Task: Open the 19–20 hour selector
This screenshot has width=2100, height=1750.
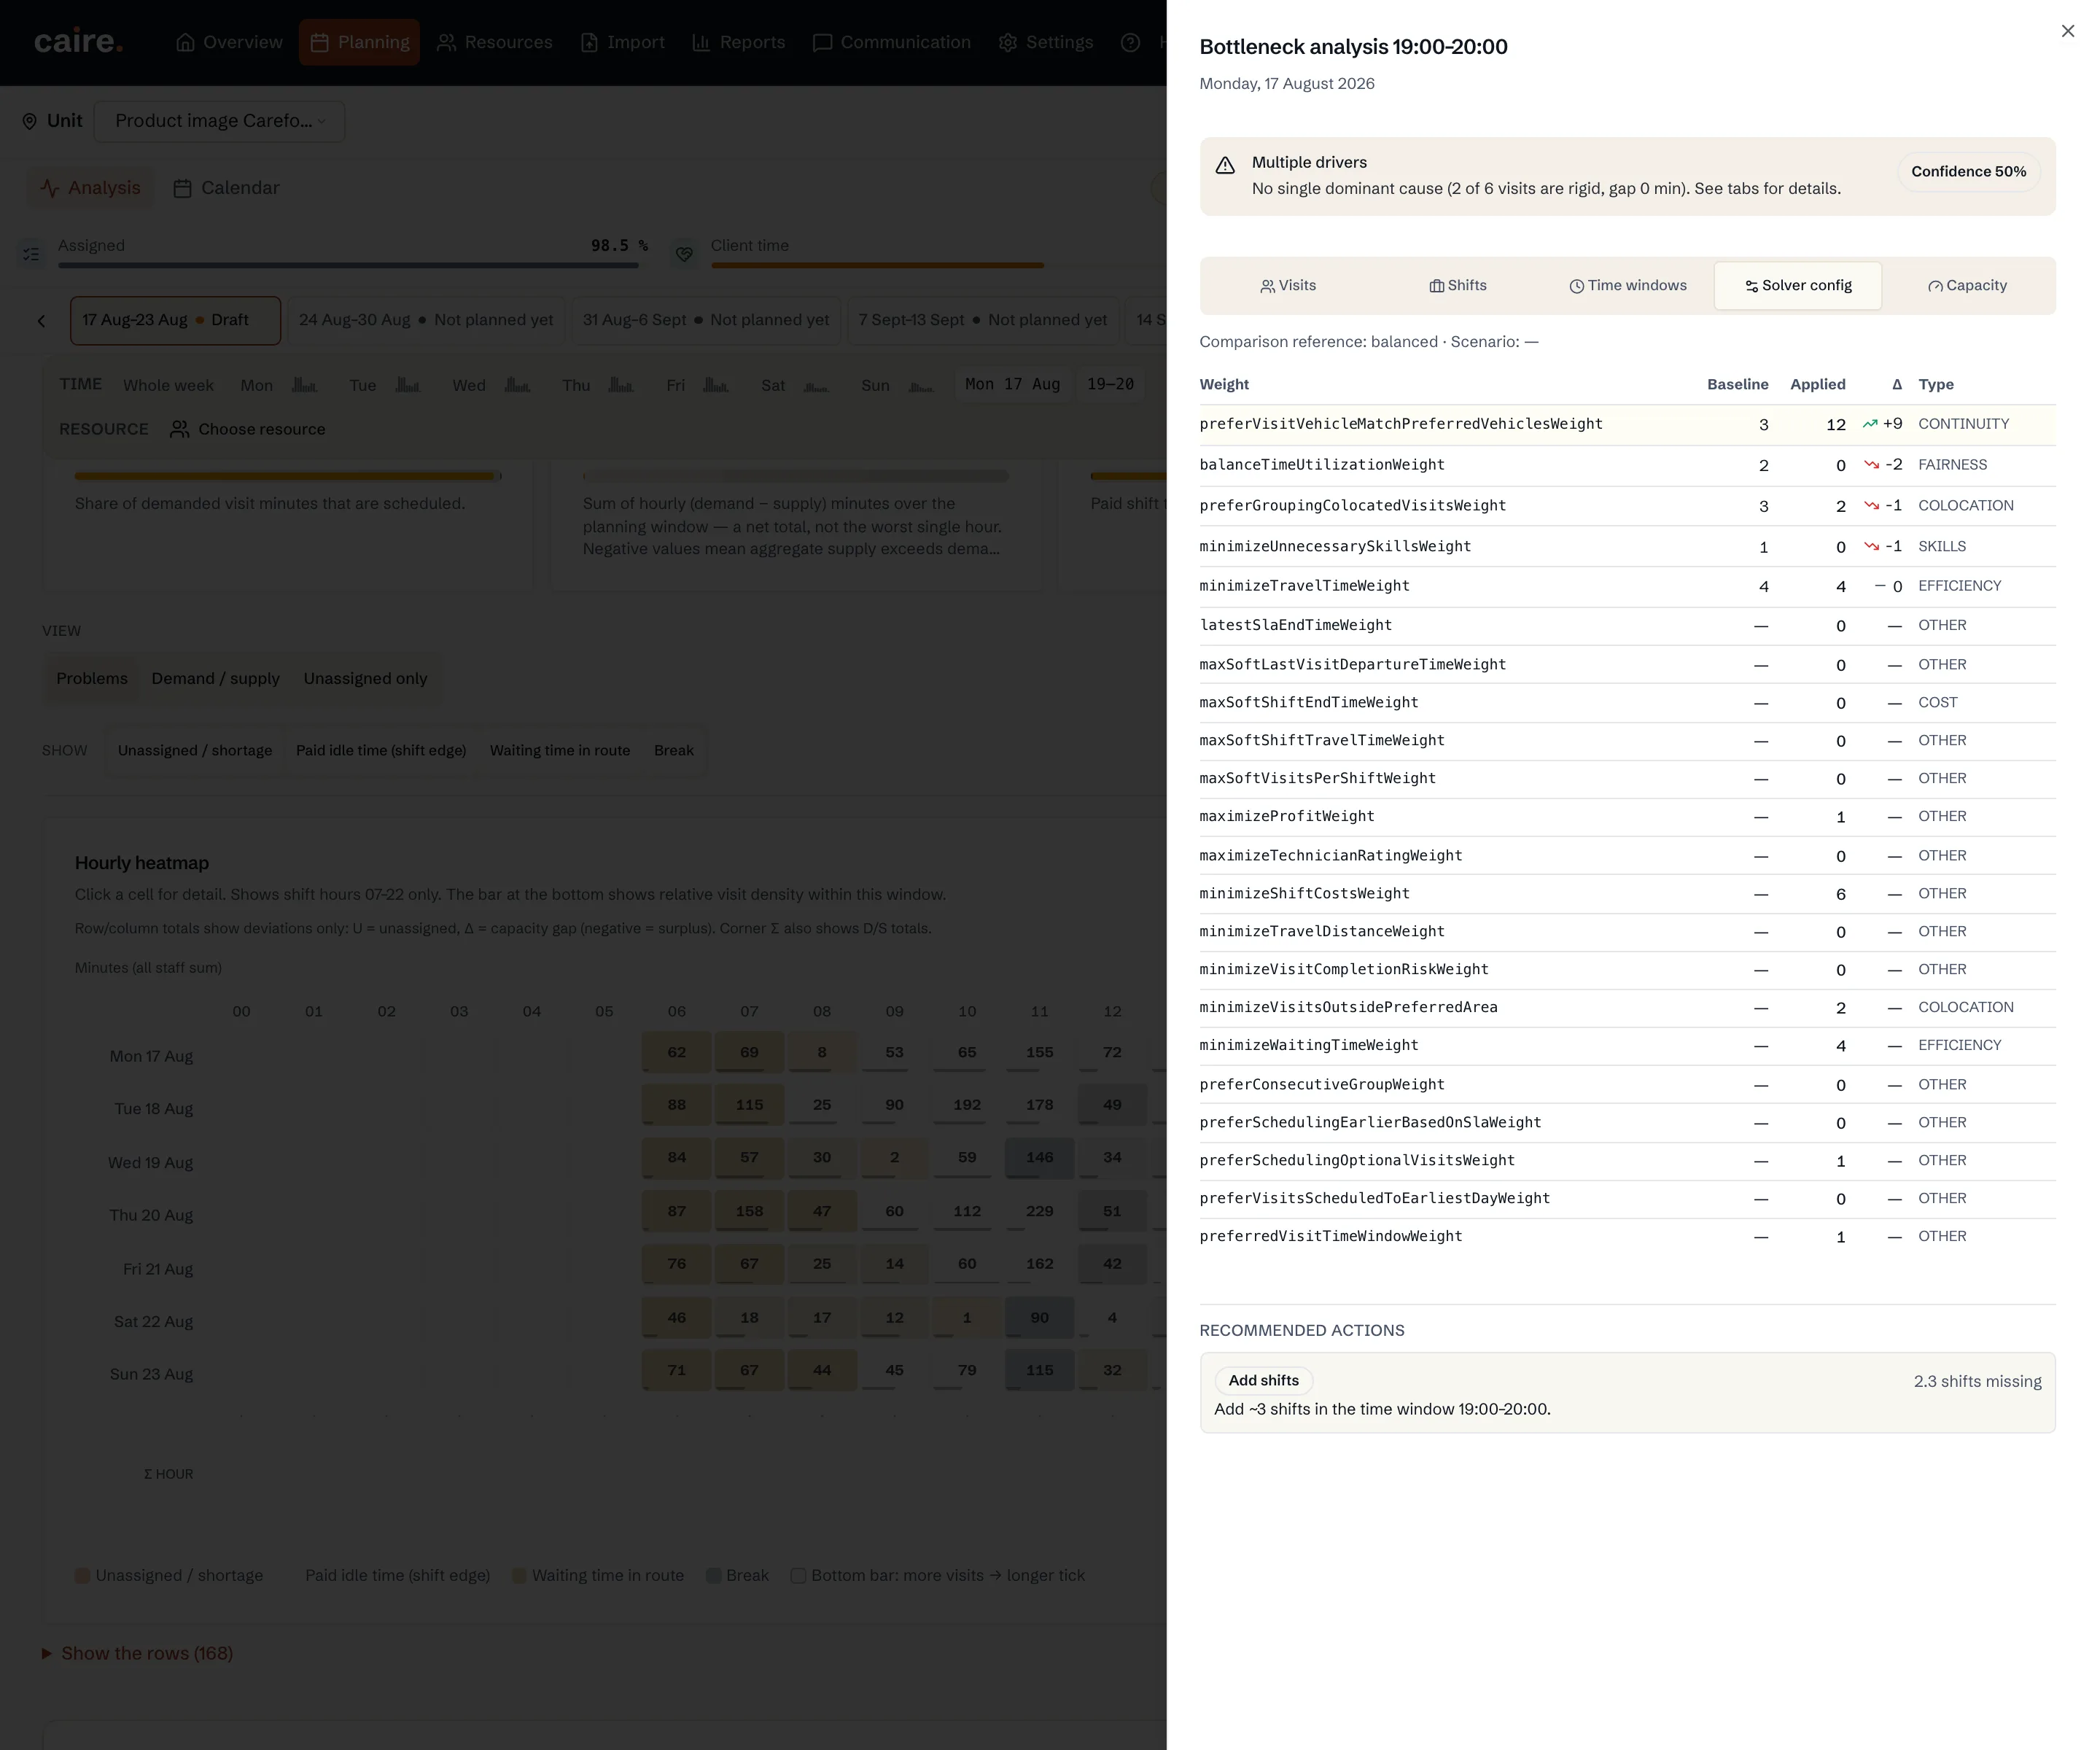Action: click(x=1110, y=384)
